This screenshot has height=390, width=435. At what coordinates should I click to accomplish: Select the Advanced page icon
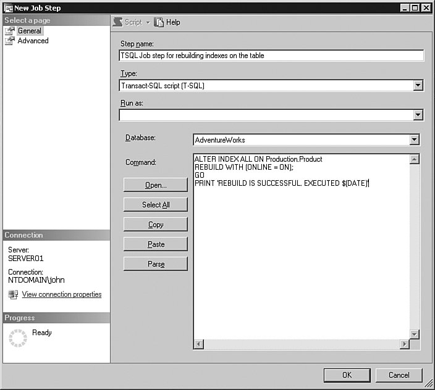point(10,41)
